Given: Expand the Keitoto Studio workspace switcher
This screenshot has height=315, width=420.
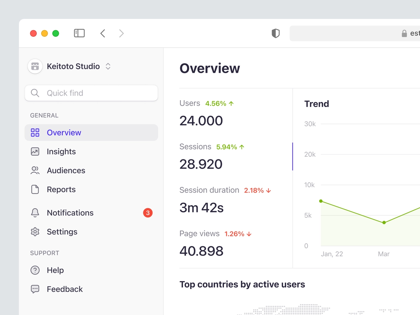Looking at the screenshot, I should click(x=108, y=66).
